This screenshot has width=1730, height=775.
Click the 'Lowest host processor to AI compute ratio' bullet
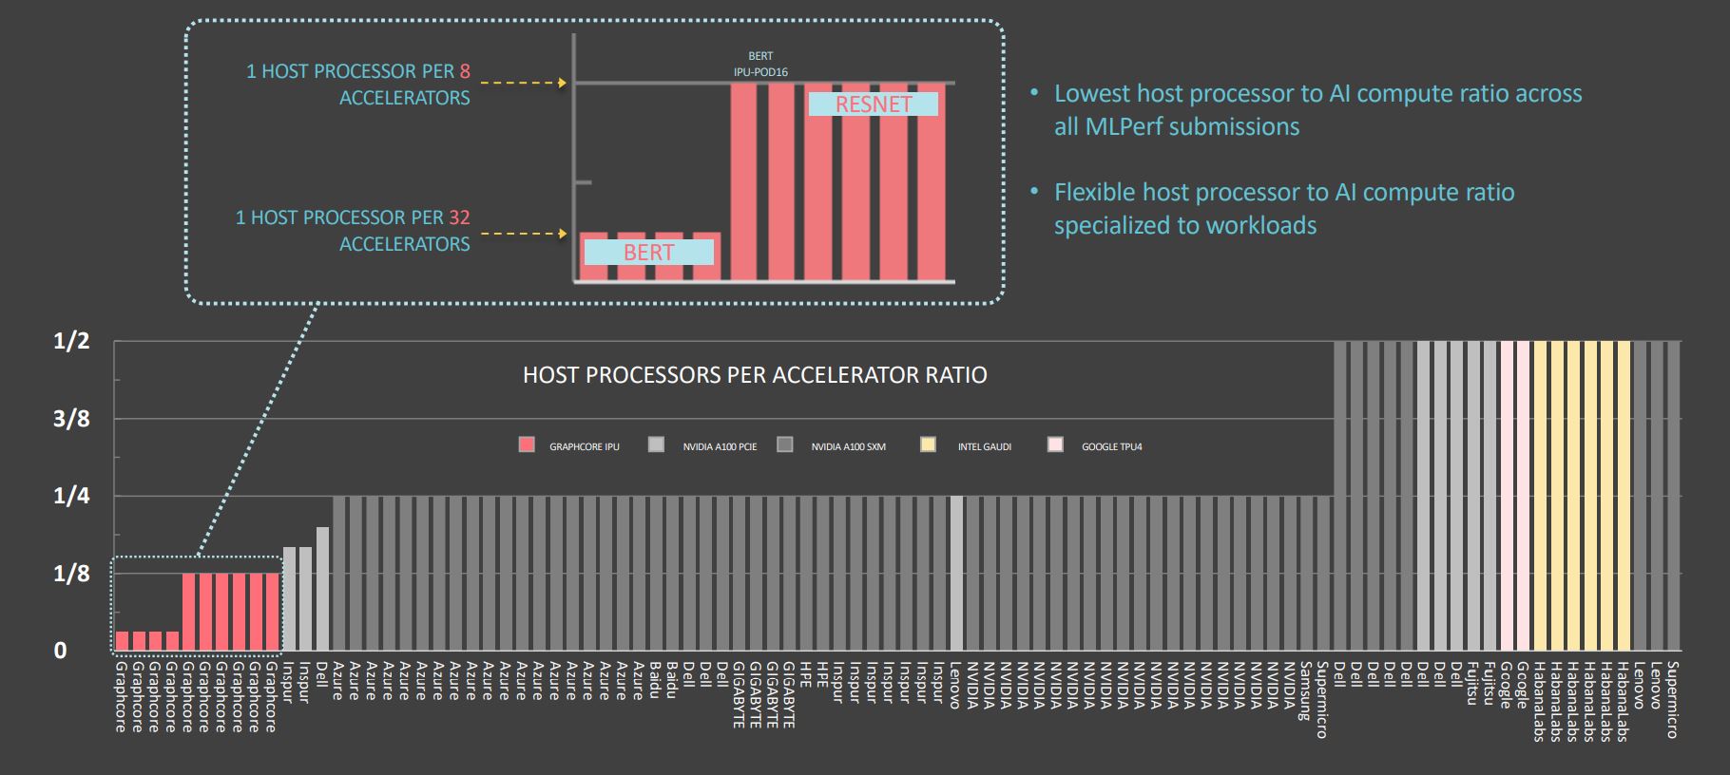pyautogui.click(x=1317, y=110)
